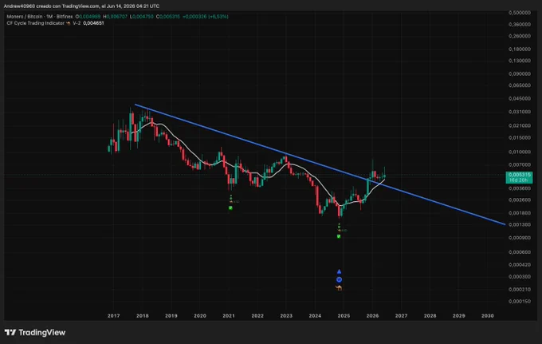Click the 0,130000 price axis label

520,61
